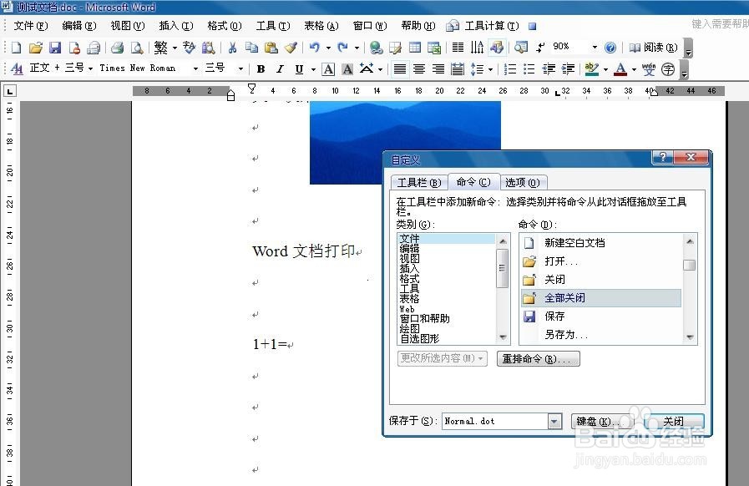Click the Document Map icon

click(521, 48)
